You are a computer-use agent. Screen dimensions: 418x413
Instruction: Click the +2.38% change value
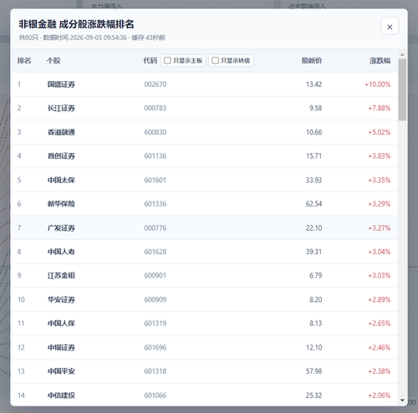(380, 371)
